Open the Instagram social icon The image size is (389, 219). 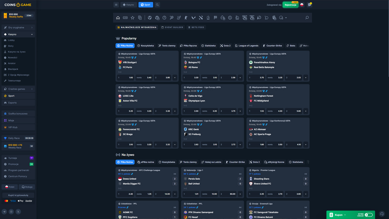(x=11, y=212)
